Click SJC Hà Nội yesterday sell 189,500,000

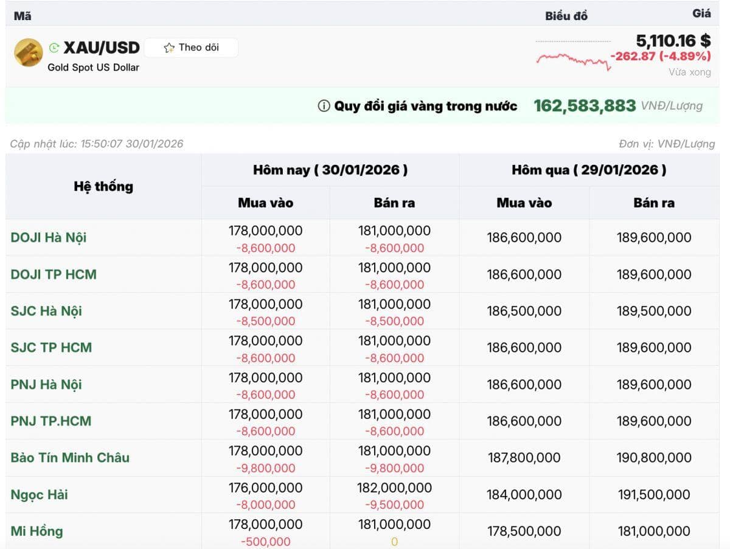[654, 311]
